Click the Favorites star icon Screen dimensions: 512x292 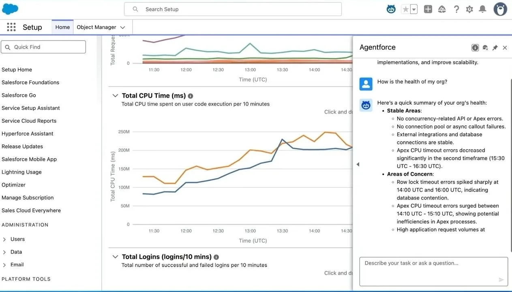pyautogui.click(x=405, y=9)
